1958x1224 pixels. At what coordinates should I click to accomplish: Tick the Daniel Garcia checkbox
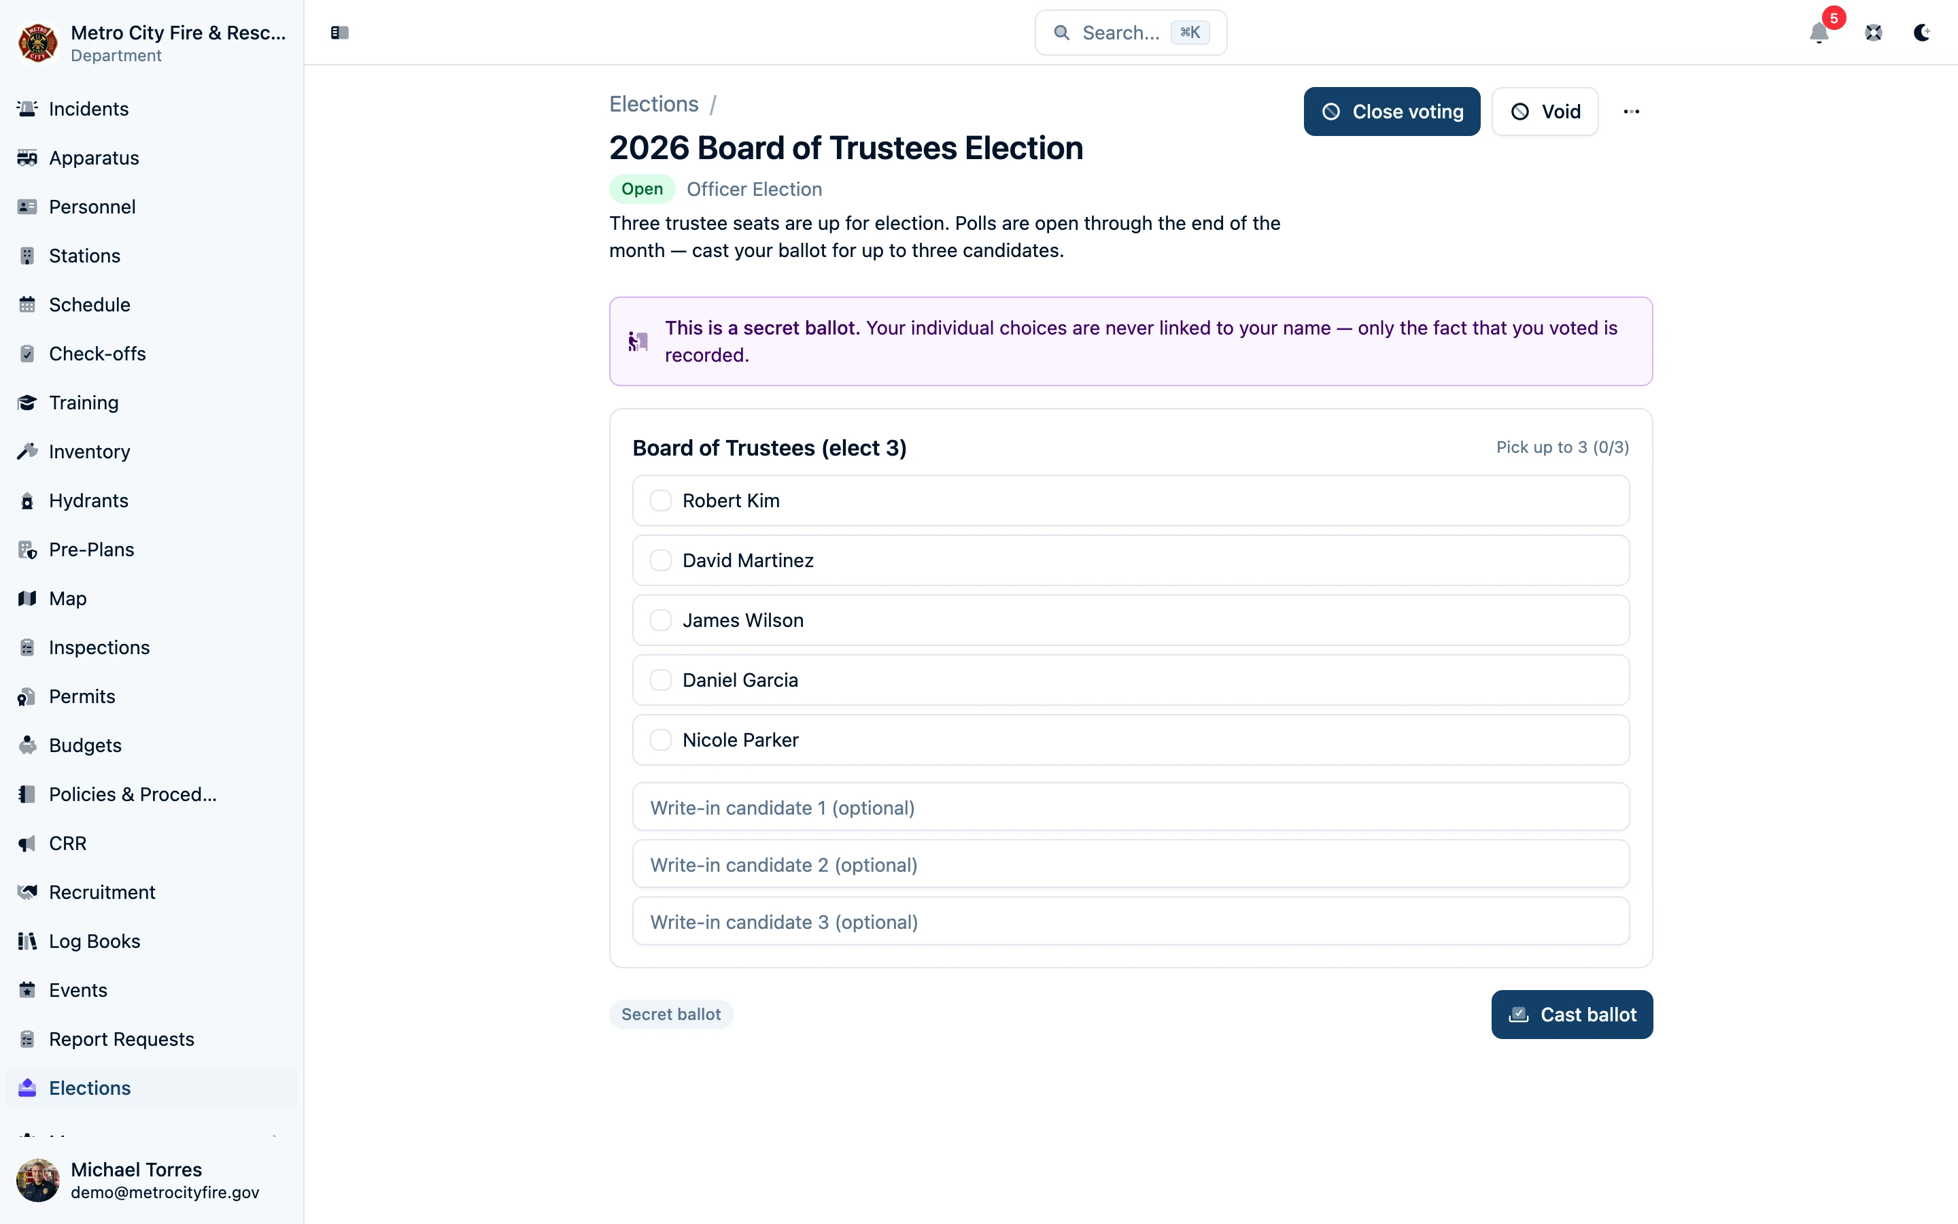(x=660, y=680)
